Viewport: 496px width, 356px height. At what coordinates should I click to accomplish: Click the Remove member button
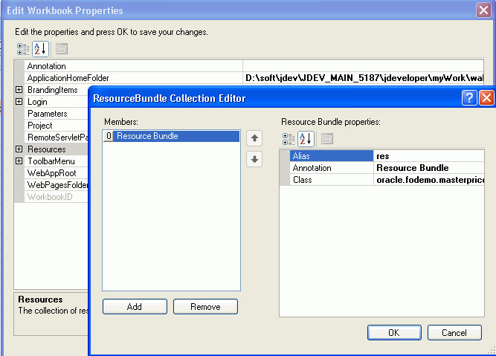point(205,307)
